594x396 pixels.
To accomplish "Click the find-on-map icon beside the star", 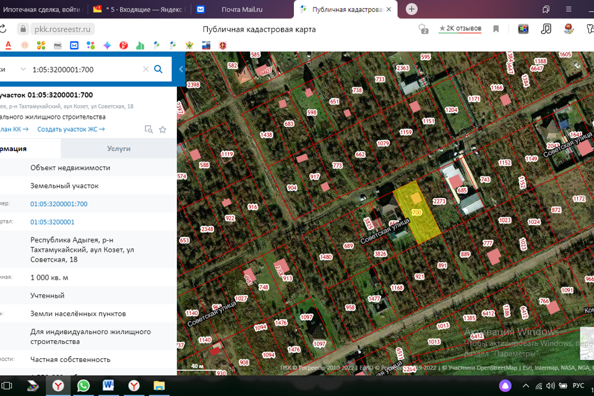I will coord(148,129).
